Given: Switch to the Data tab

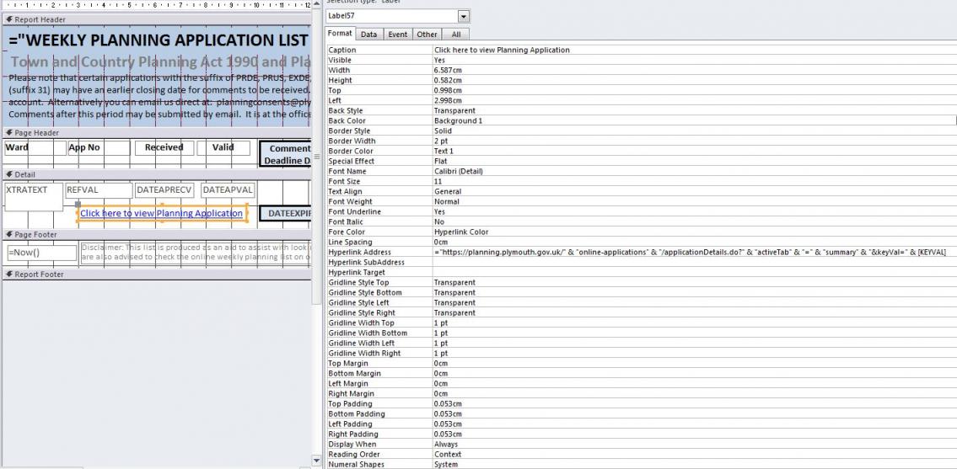Looking at the screenshot, I should [368, 35].
